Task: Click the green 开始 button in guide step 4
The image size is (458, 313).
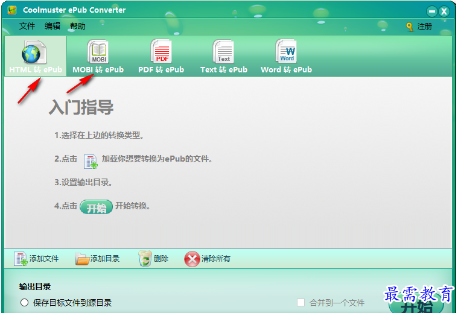Action: (96, 207)
